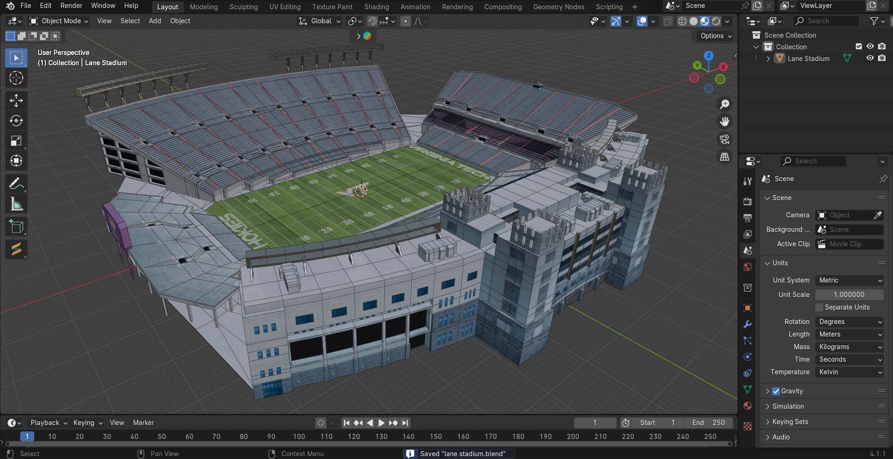This screenshot has width=893, height=459.
Task: Select the Measure tool
Action: point(16,204)
